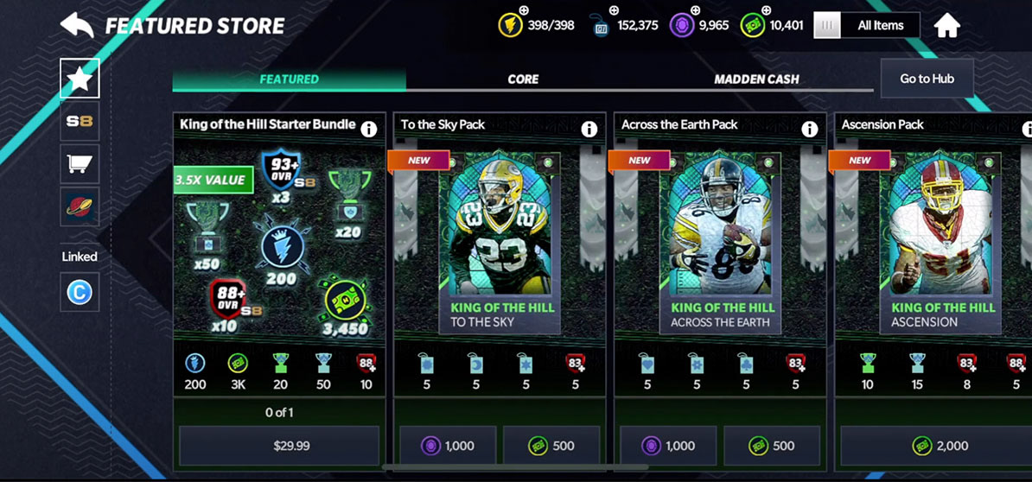The width and height of the screenshot is (1032, 482).
Task: Switch to the CORE tab
Action: (523, 79)
